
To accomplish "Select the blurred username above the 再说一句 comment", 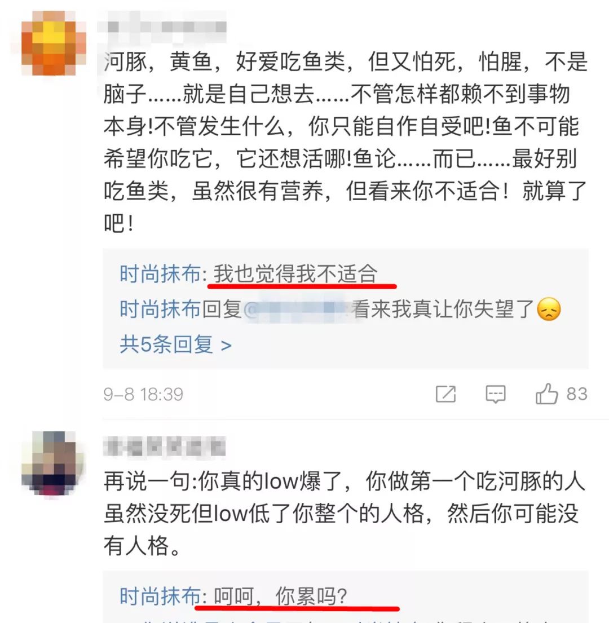I will [164, 446].
